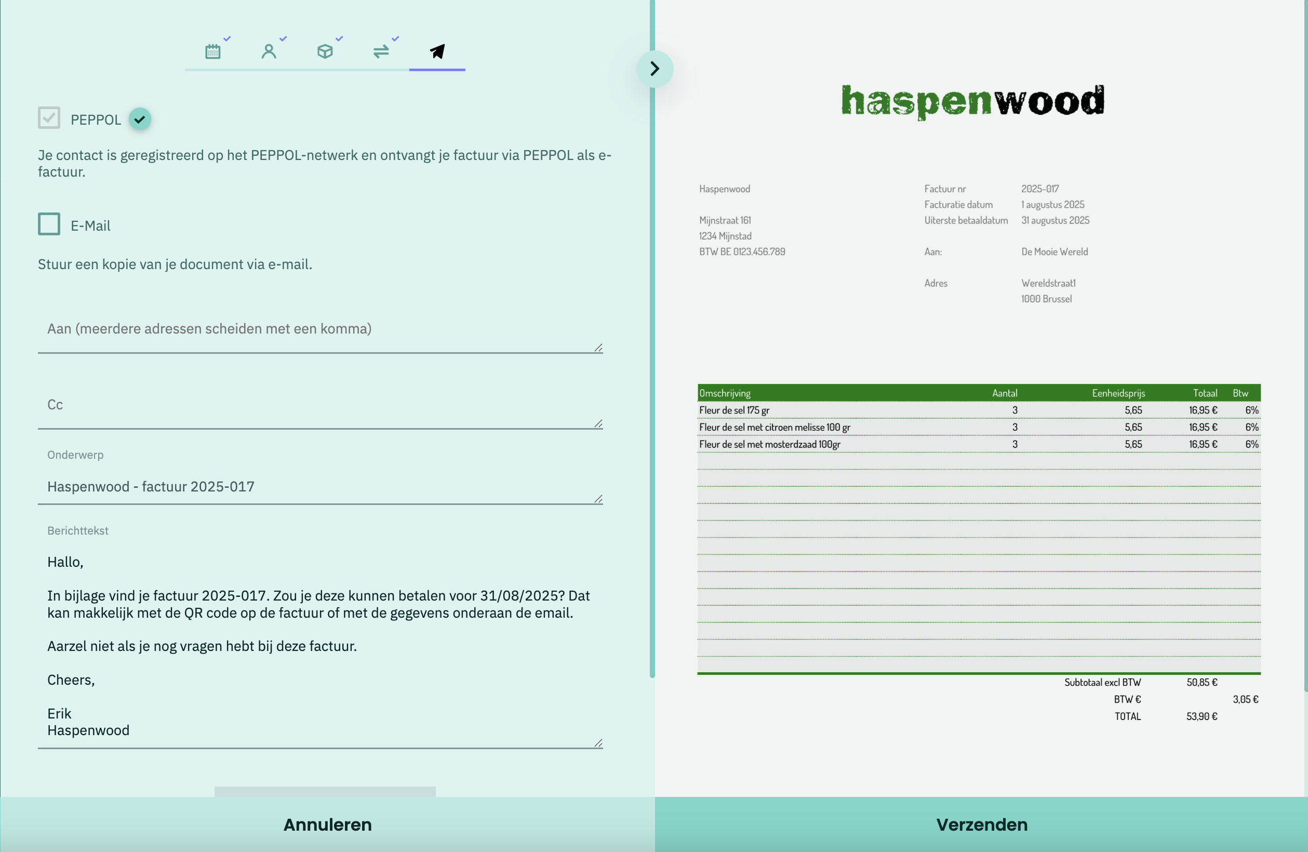Click into the Cc field
Image resolution: width=1308 pixels, height=852 pixels.
[321, 405]
